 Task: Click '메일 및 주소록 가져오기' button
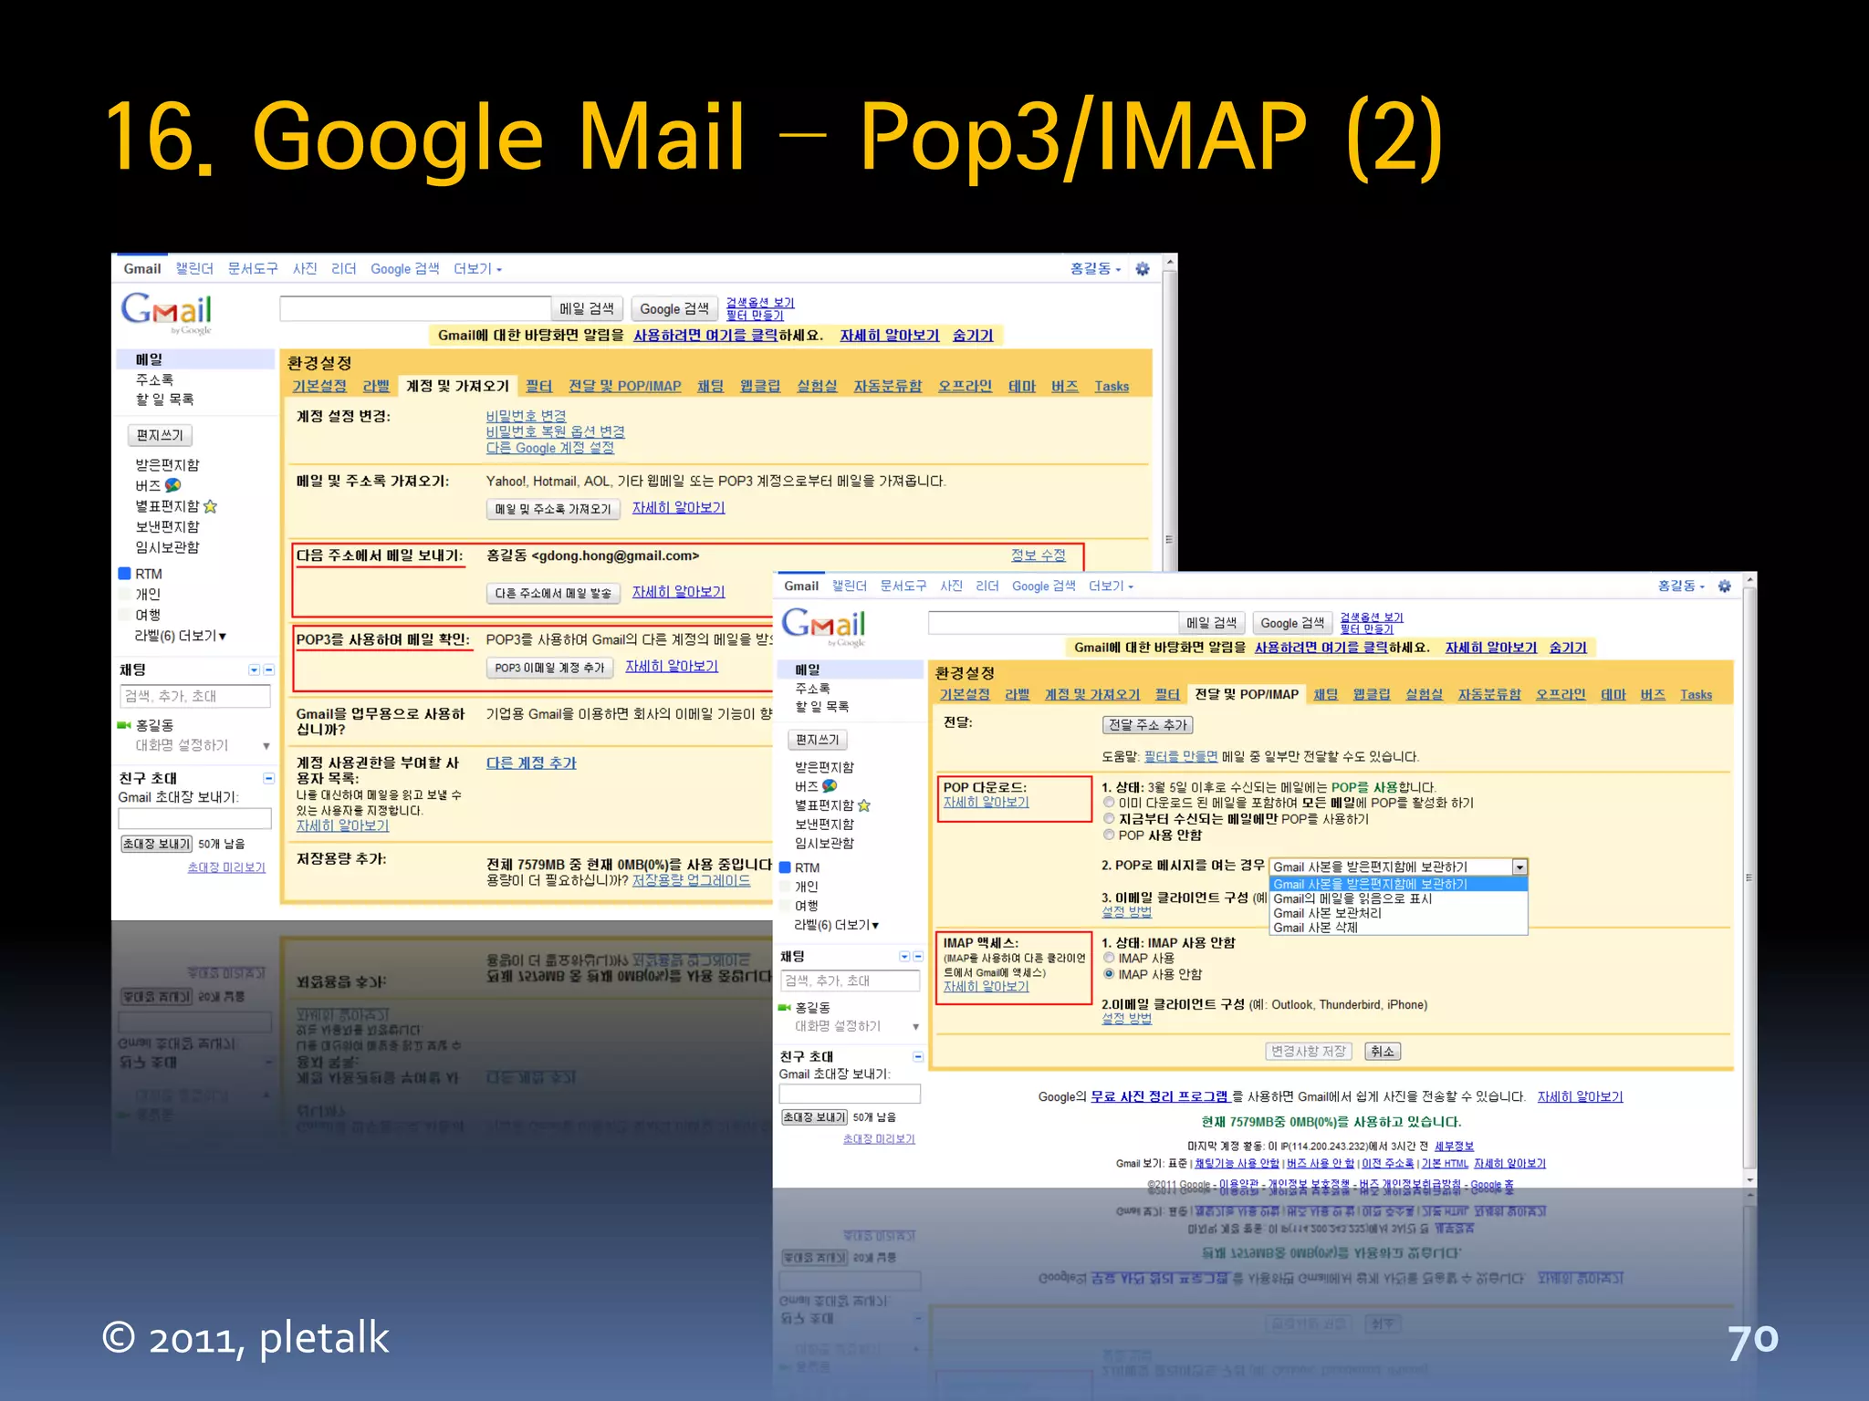click(x=553, y=509)
